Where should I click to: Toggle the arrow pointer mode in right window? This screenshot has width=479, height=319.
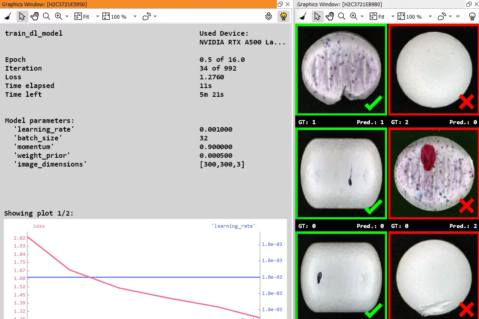[x=317, y=17]
